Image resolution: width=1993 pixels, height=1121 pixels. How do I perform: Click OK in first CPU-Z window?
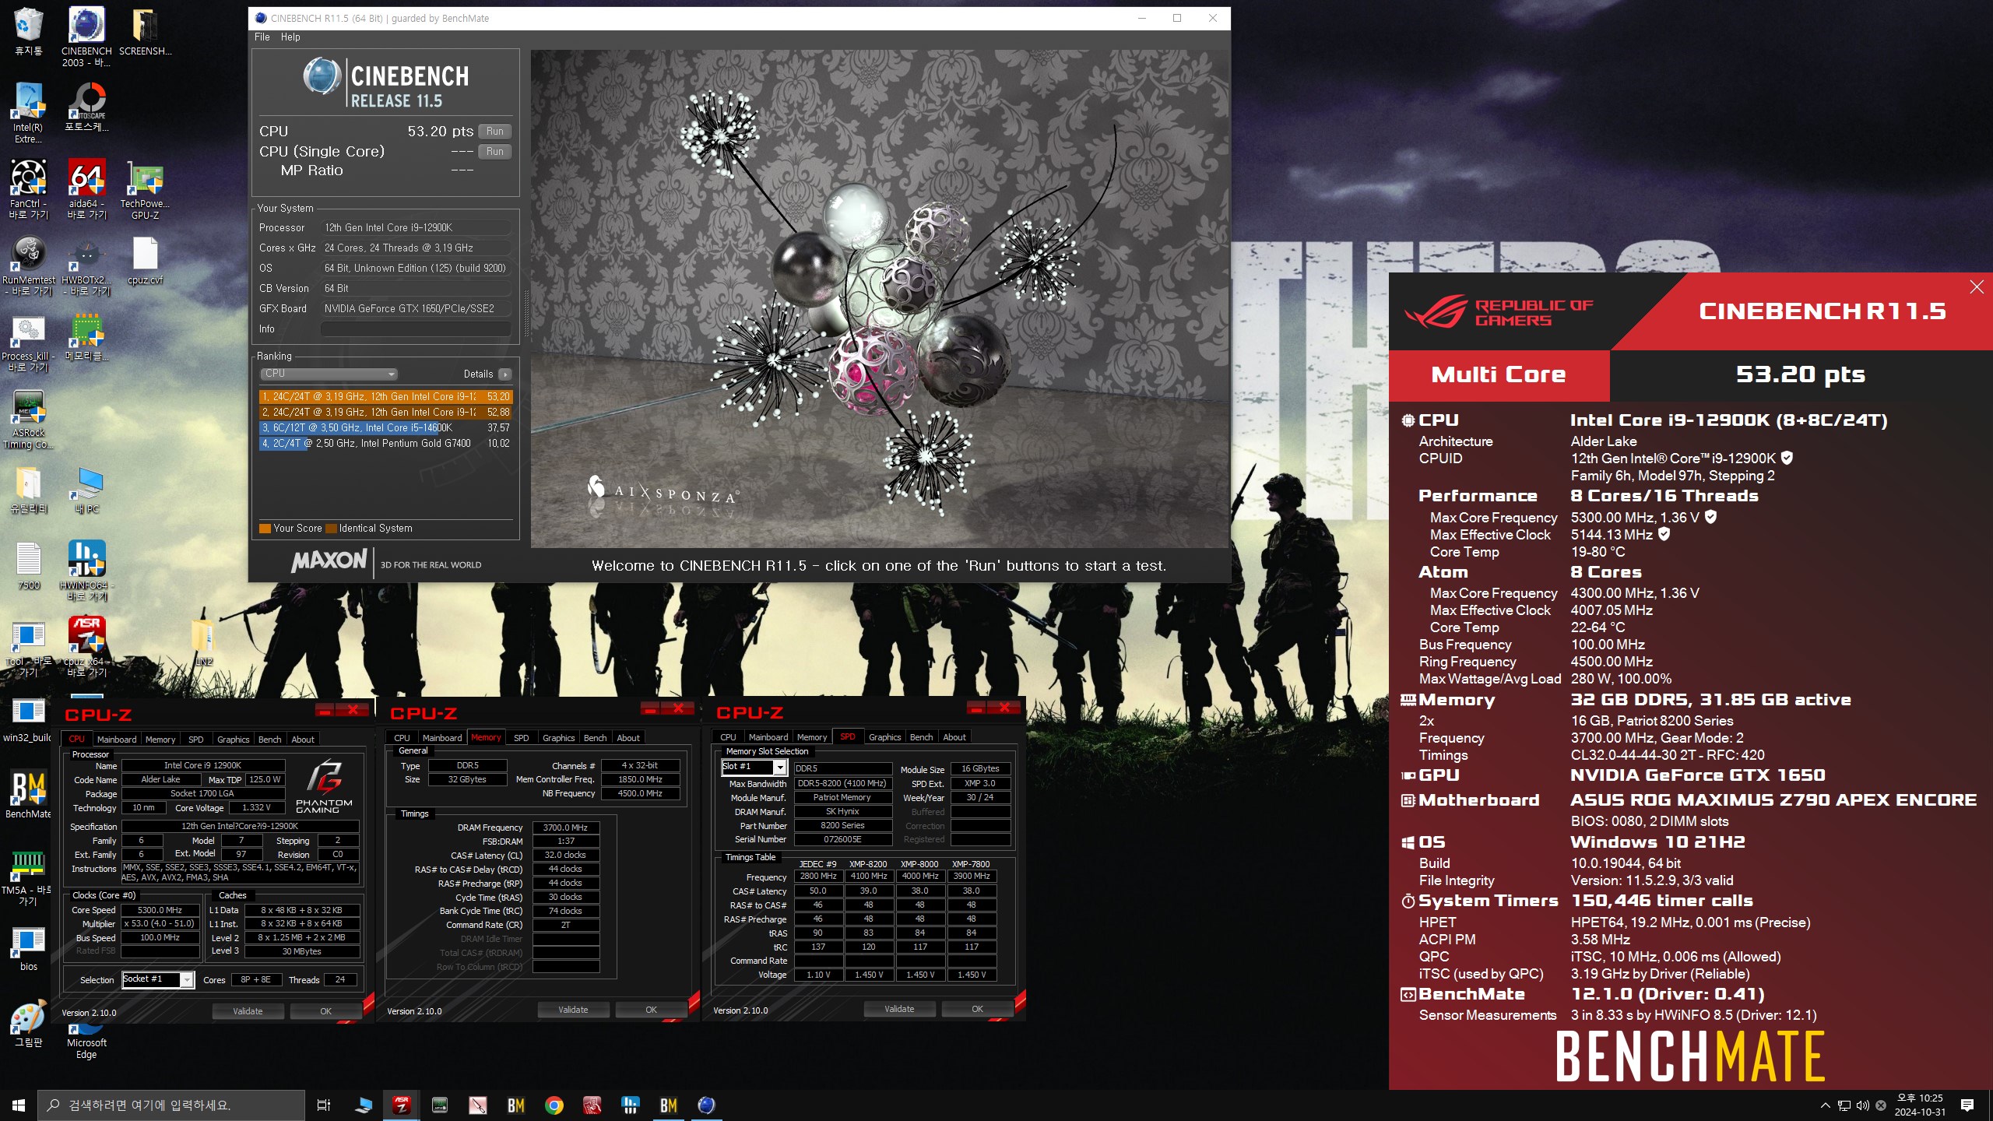326,1011
